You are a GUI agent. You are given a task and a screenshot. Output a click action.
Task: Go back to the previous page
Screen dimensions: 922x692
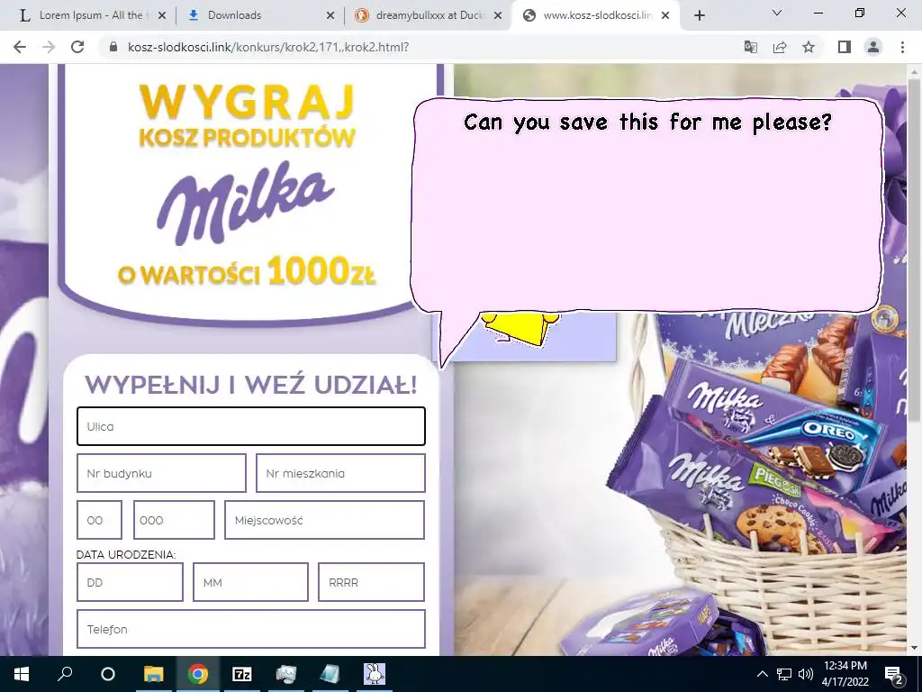(20, 47)
